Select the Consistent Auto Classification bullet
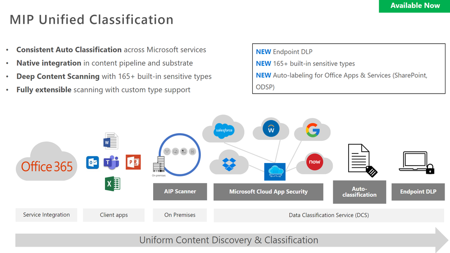 click(x=111, y=50)
